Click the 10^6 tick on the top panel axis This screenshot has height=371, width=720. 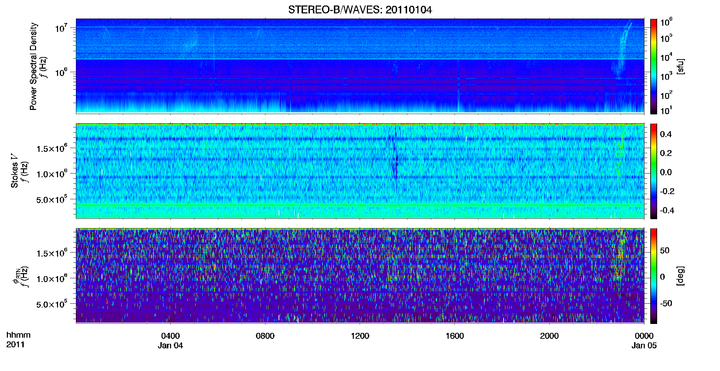(x=61, y=72)
